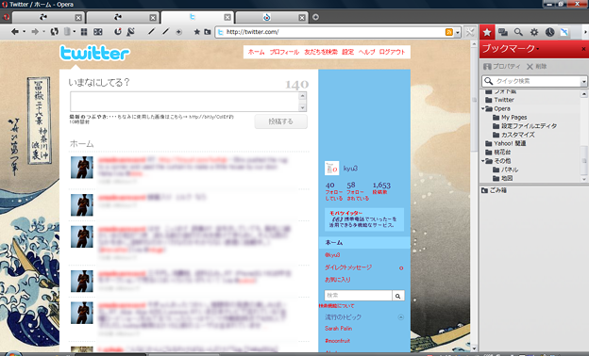Select the My Pages bookmark folder
Viewport: 589px width, 356px height.
click(x=513, y=118)
